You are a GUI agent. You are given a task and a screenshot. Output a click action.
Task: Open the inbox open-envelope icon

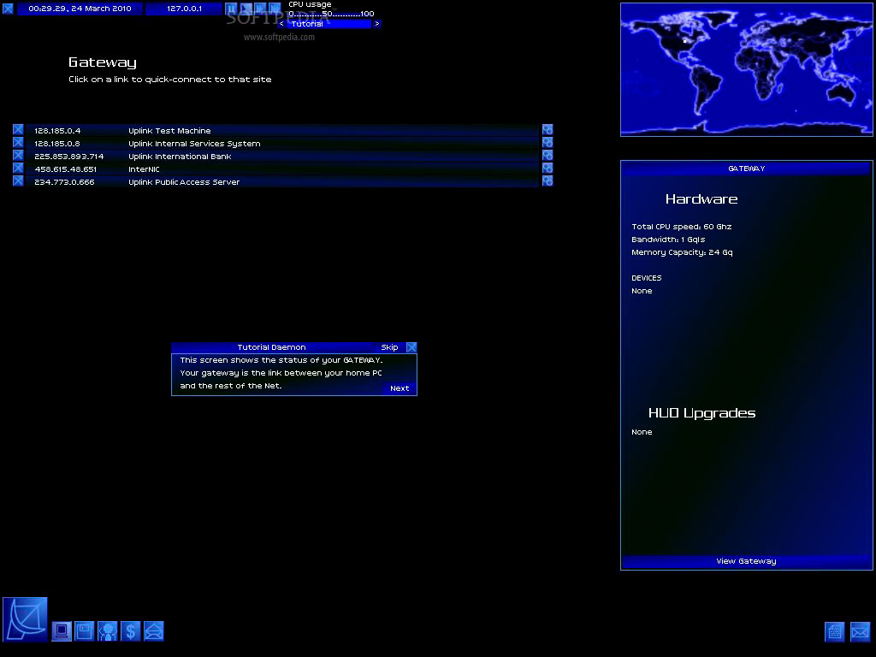pos(153,631)
